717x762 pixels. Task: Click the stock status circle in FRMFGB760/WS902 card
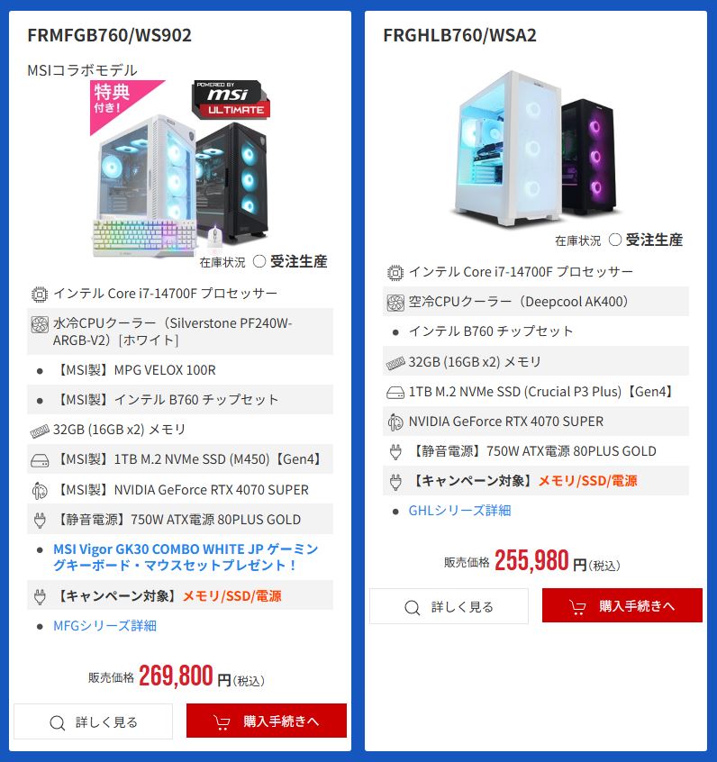pos(259,261)
